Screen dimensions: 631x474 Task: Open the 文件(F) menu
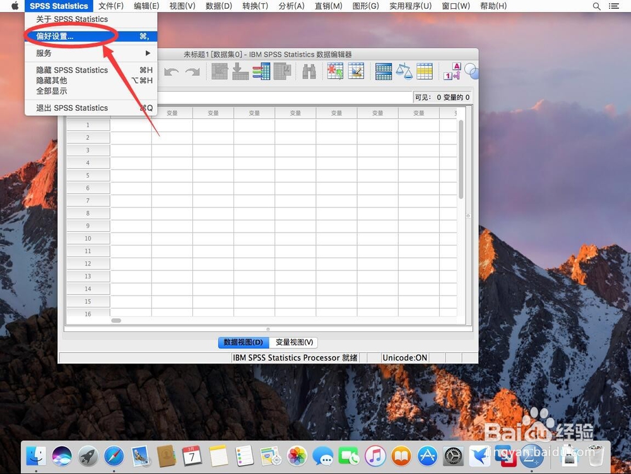click(x=111, y=6)
